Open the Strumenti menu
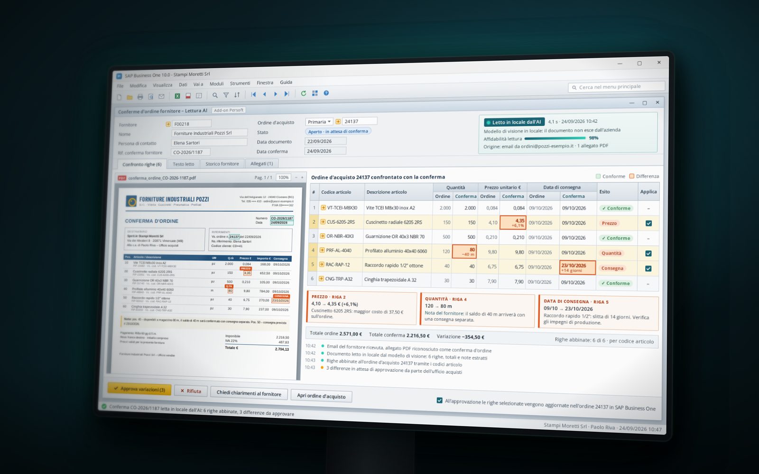This screenshot has width=759, height=474. (240, 83)
